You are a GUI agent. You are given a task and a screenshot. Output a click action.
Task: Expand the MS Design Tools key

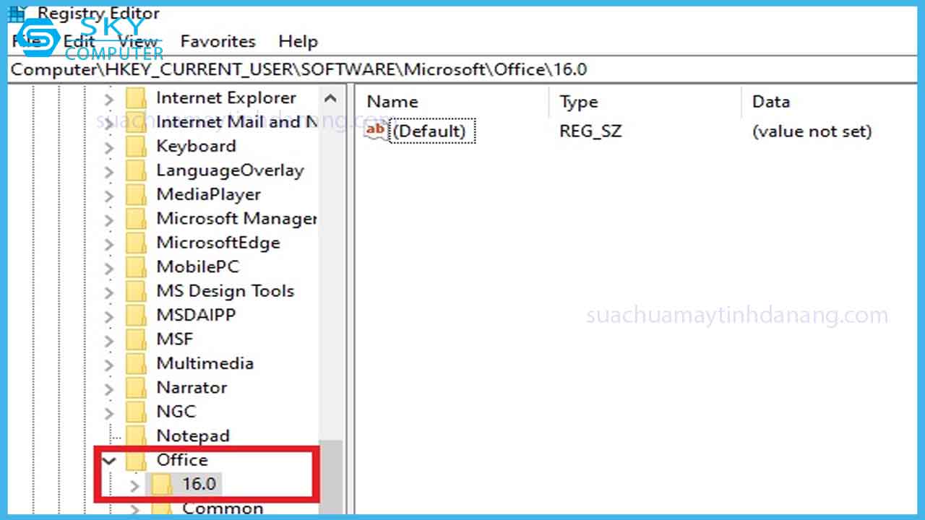click(109, 292)
